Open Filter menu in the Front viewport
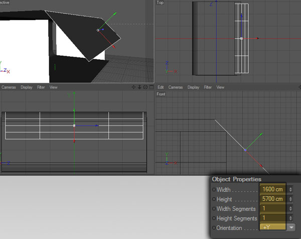This screenshot has width=301, height=239. (208, 87)
